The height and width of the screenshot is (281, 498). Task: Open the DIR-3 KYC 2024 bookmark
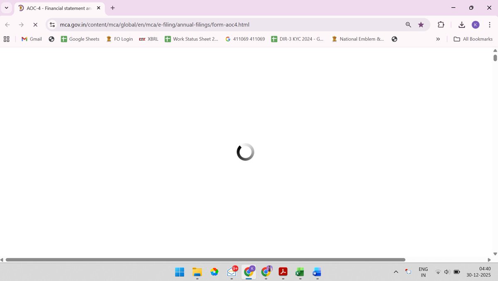point(297,39)
